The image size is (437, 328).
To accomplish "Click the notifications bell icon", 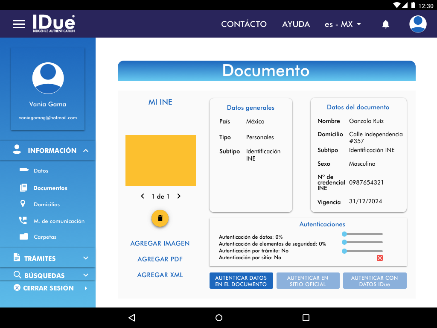I will point(386,24).
